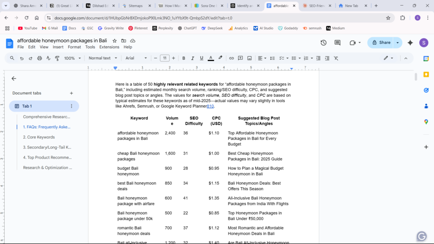Open version history clock icon
Screen dimensions: 434x244
point(323,43)
